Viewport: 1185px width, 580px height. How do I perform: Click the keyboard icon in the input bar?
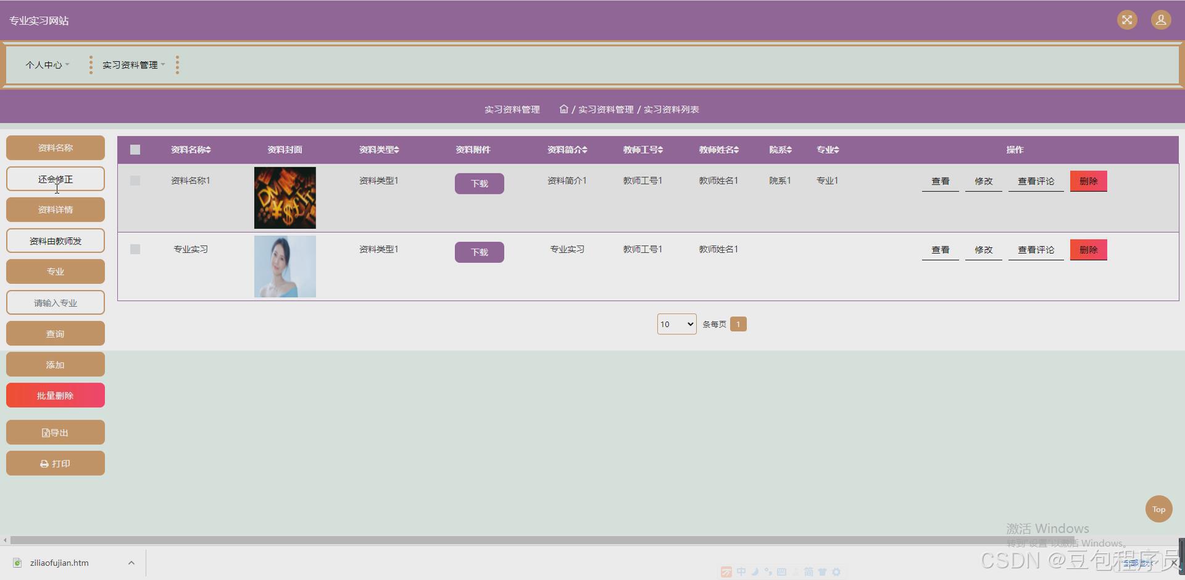pos(781,572)
